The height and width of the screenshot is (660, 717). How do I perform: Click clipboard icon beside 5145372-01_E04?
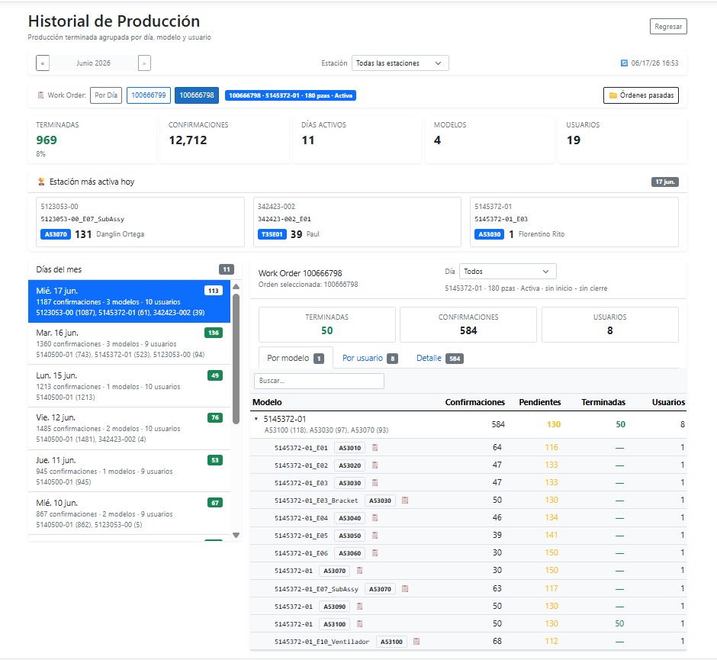click(x=375, y=518)
